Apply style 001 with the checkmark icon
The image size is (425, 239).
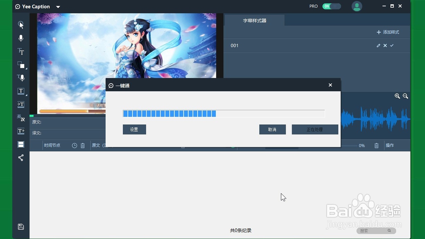392,45
